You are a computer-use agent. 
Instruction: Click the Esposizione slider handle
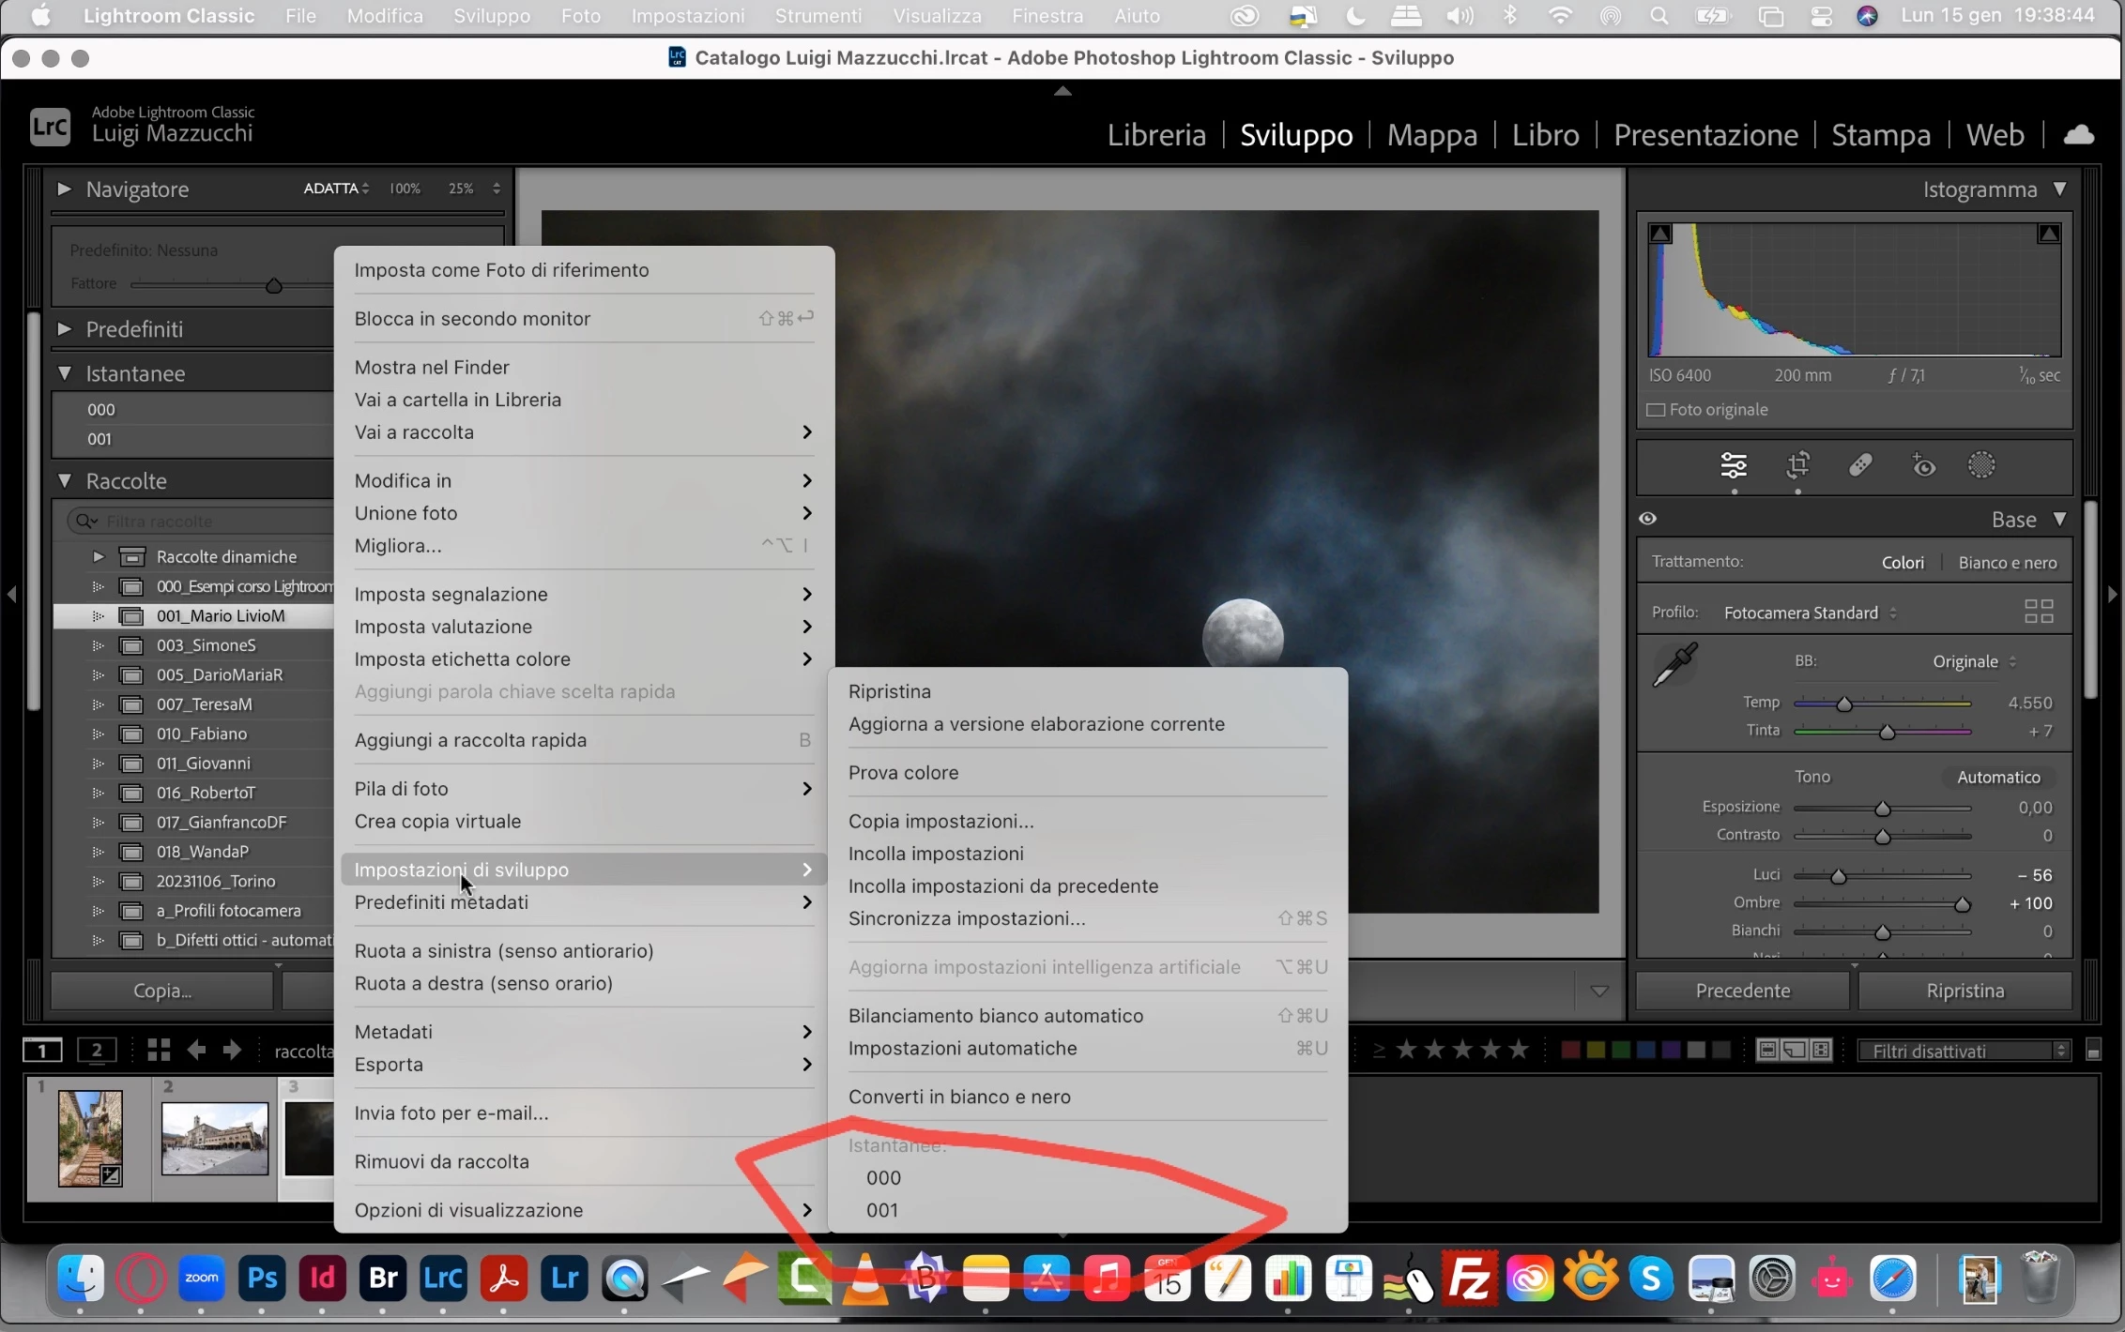pyautogui.click(x=1882, y=809)
